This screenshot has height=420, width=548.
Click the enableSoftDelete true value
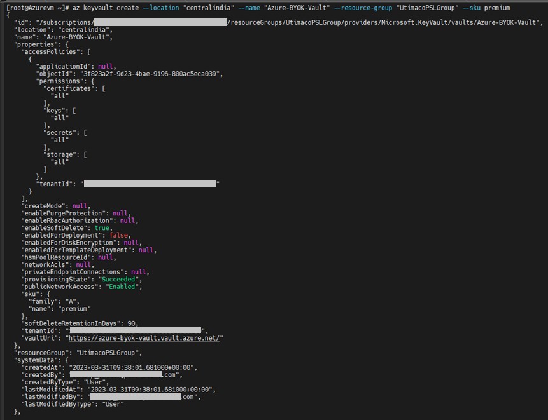102,228
